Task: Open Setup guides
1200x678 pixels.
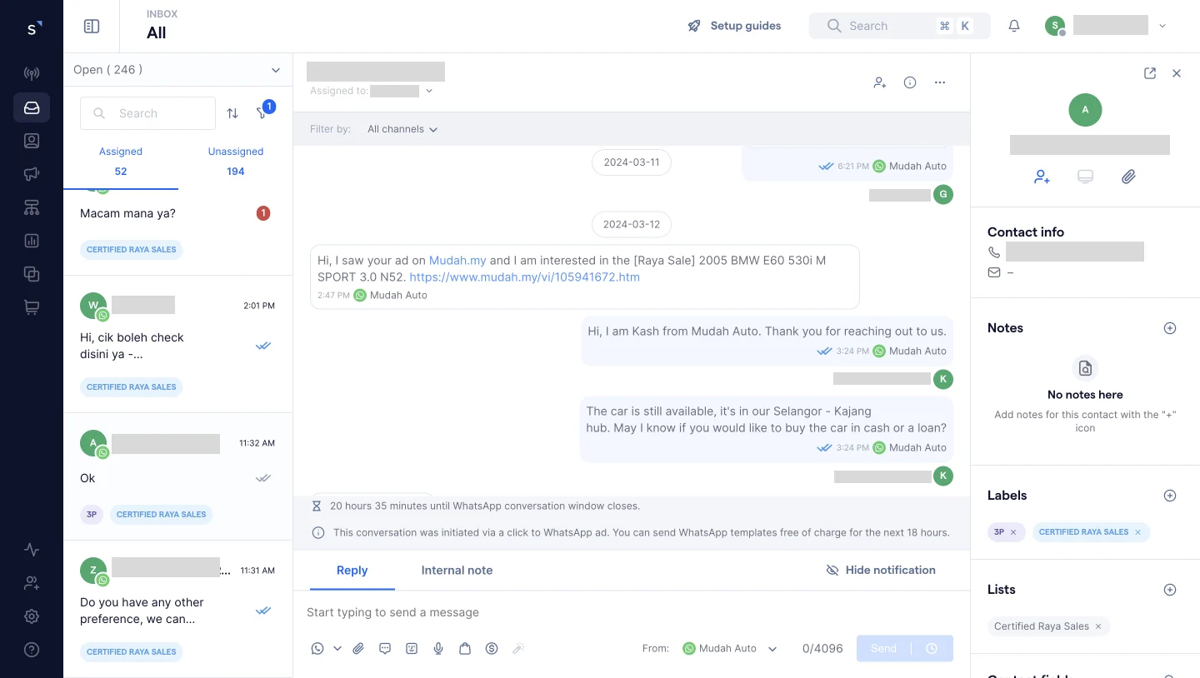Action: click(x=734, y=26)
